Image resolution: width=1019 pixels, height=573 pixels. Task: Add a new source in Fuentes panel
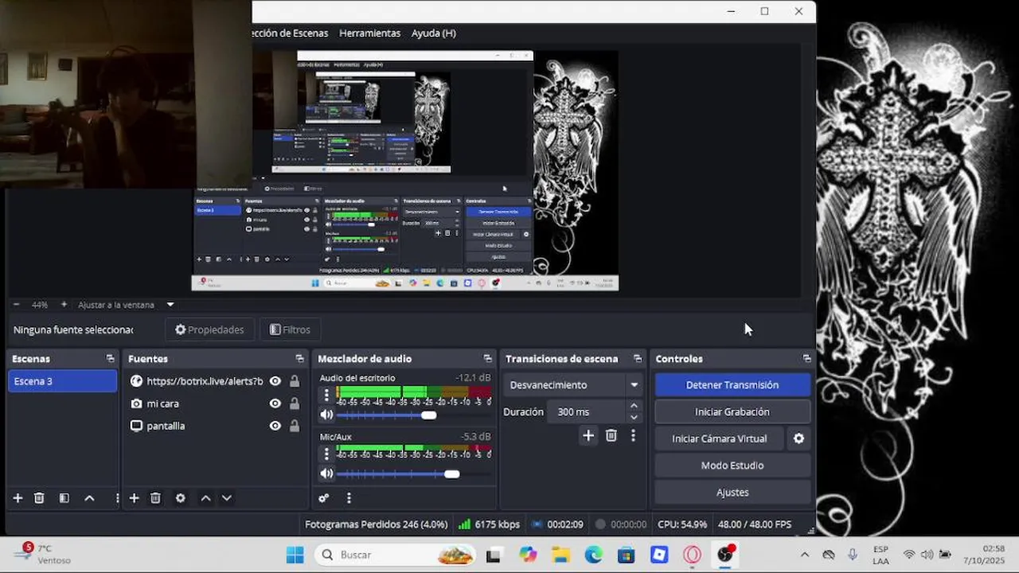[134, 498]
